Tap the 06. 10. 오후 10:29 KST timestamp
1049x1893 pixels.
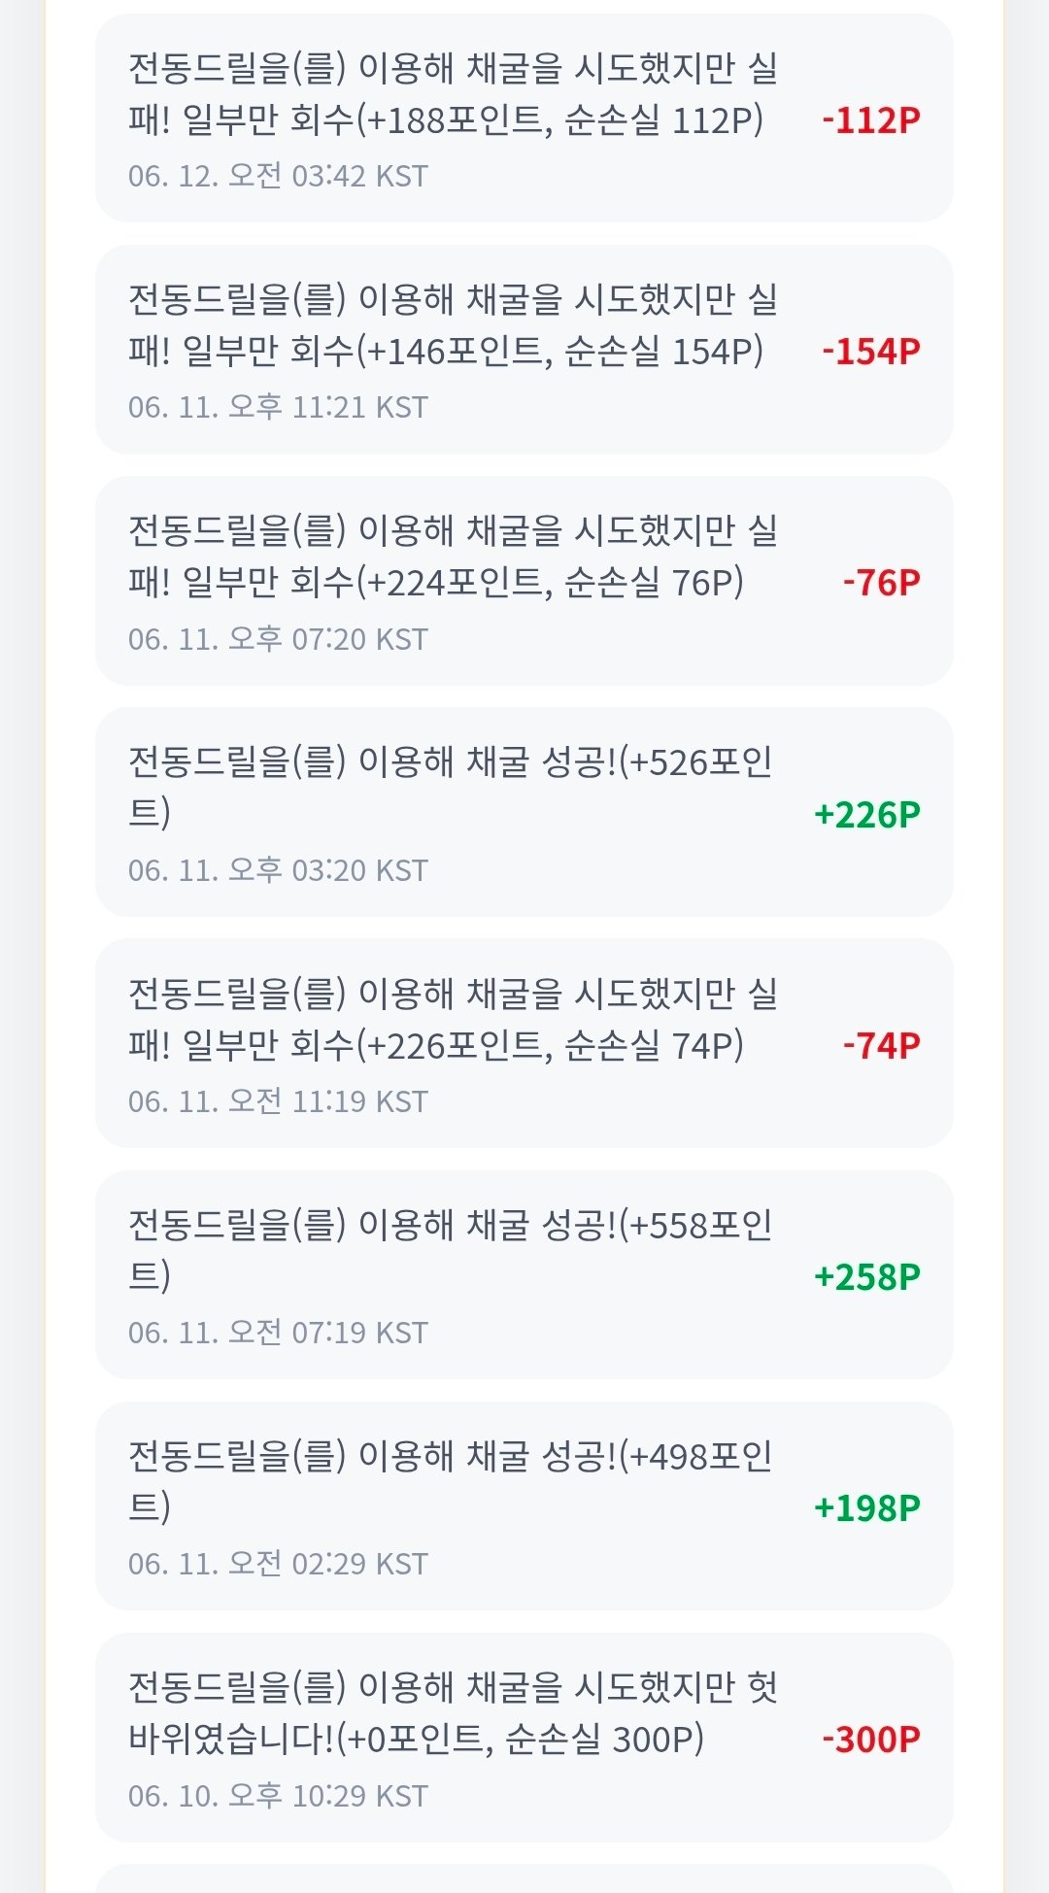point(278,1796)
